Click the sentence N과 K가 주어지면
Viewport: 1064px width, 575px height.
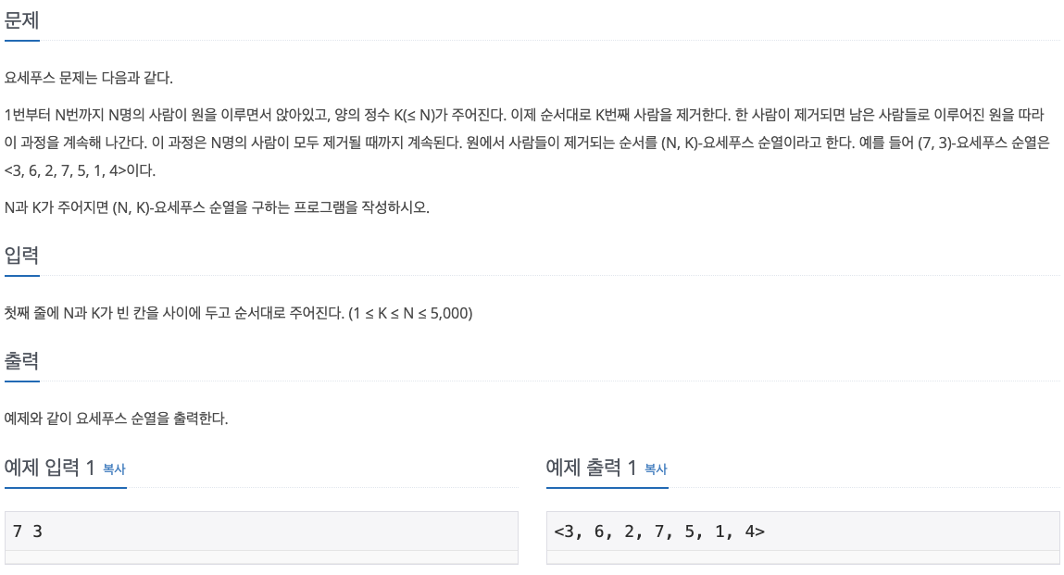pos(217,207)
